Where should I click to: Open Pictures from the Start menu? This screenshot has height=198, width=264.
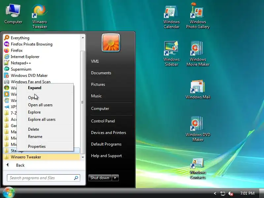(112, 84)
